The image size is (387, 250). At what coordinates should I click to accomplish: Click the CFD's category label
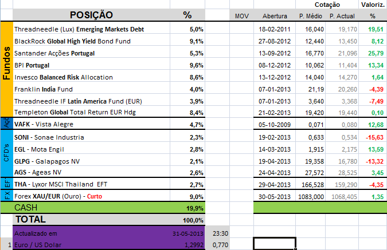(x=7, y=153)
